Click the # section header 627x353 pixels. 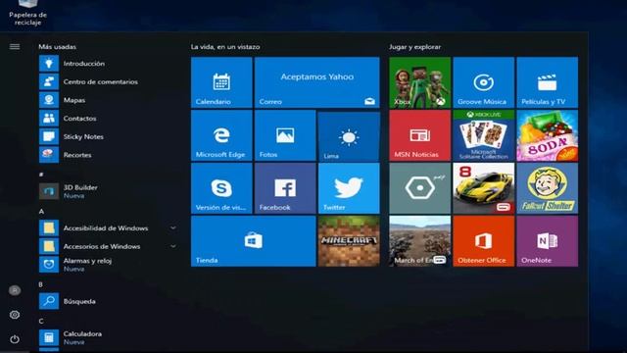(x=41, y=175)
